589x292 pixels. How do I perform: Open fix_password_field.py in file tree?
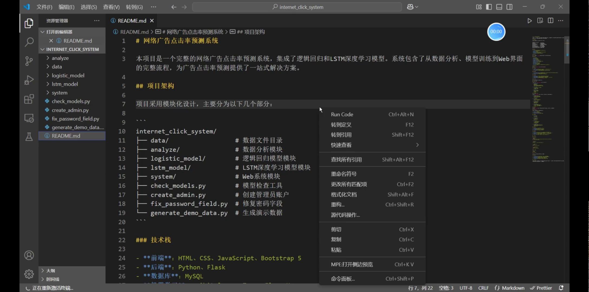[x=72, y=119]
